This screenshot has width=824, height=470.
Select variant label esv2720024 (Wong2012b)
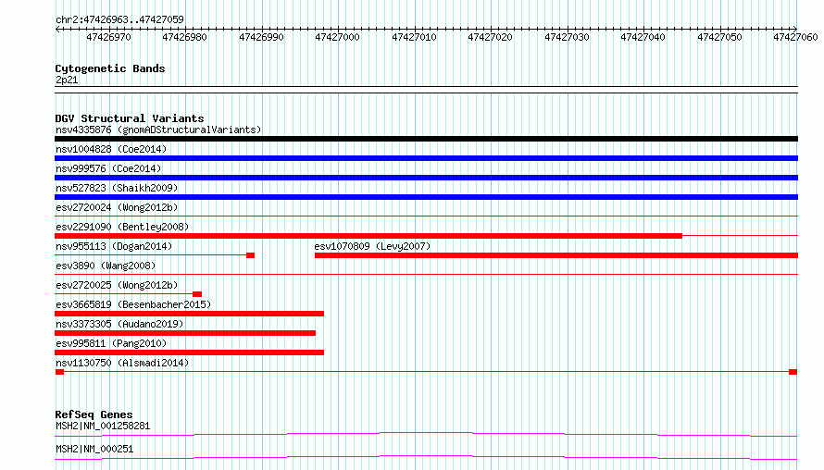(x=117, y=207)
